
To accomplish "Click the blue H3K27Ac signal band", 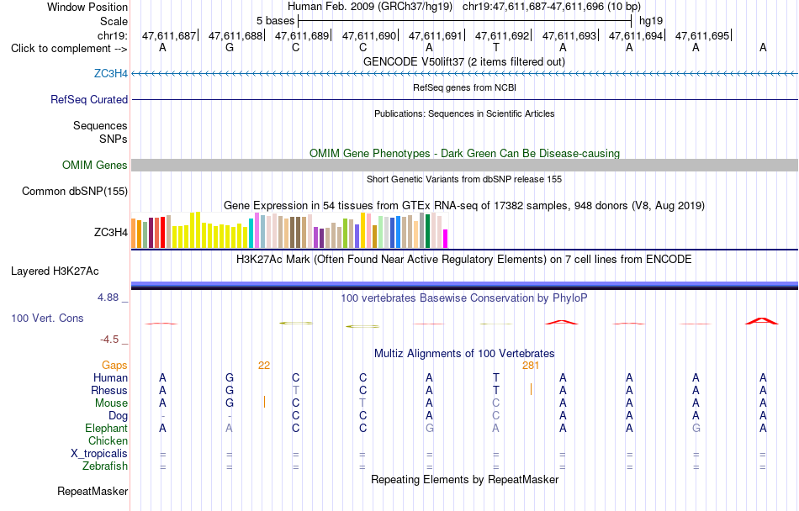I will (464, 286).
